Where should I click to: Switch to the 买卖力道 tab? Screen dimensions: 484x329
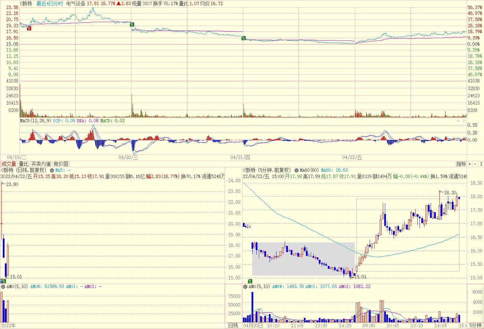[x=41, y=164]
